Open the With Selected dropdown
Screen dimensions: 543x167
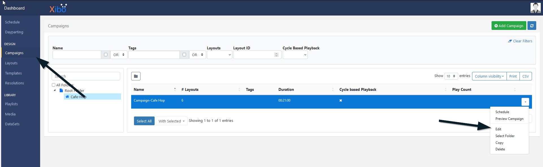coord(172,121)
